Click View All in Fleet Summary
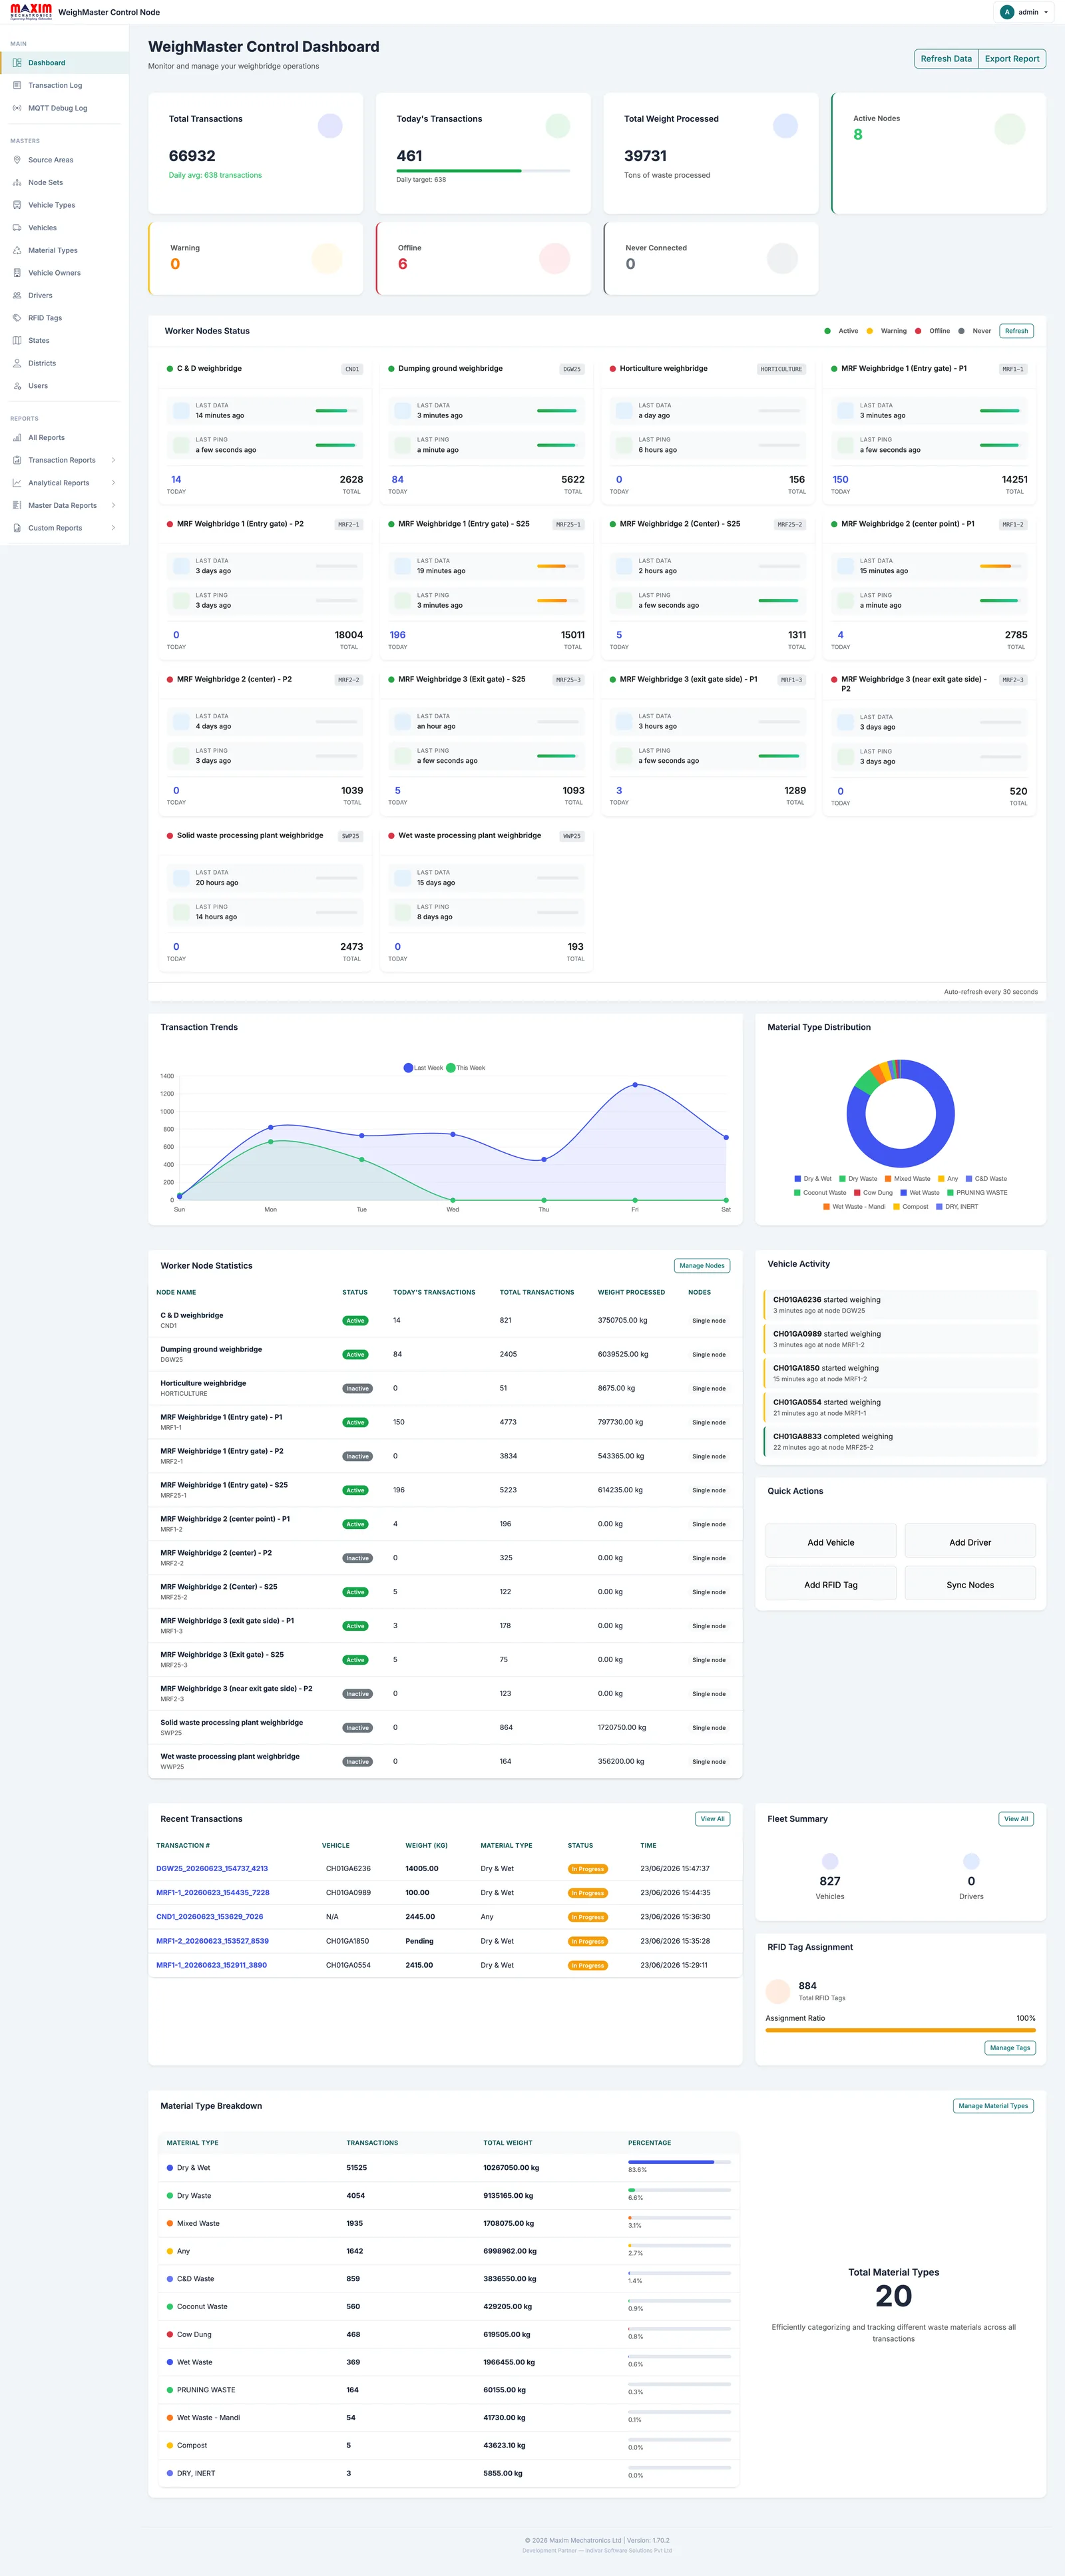 (x=1016, y=1819)
